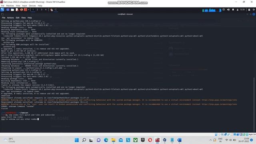Open the terminal View menu
This screenshot has width=256, height=144.
pos(23,18)
